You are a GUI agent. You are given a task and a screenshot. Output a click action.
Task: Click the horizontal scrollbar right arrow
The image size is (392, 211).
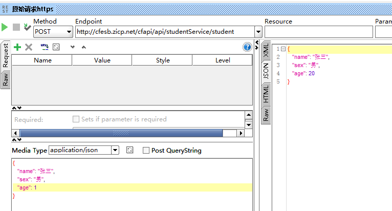(x=241, y=133)
